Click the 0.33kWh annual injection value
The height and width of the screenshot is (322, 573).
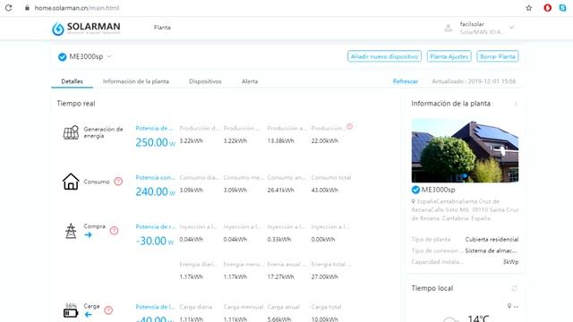point(279,240)
